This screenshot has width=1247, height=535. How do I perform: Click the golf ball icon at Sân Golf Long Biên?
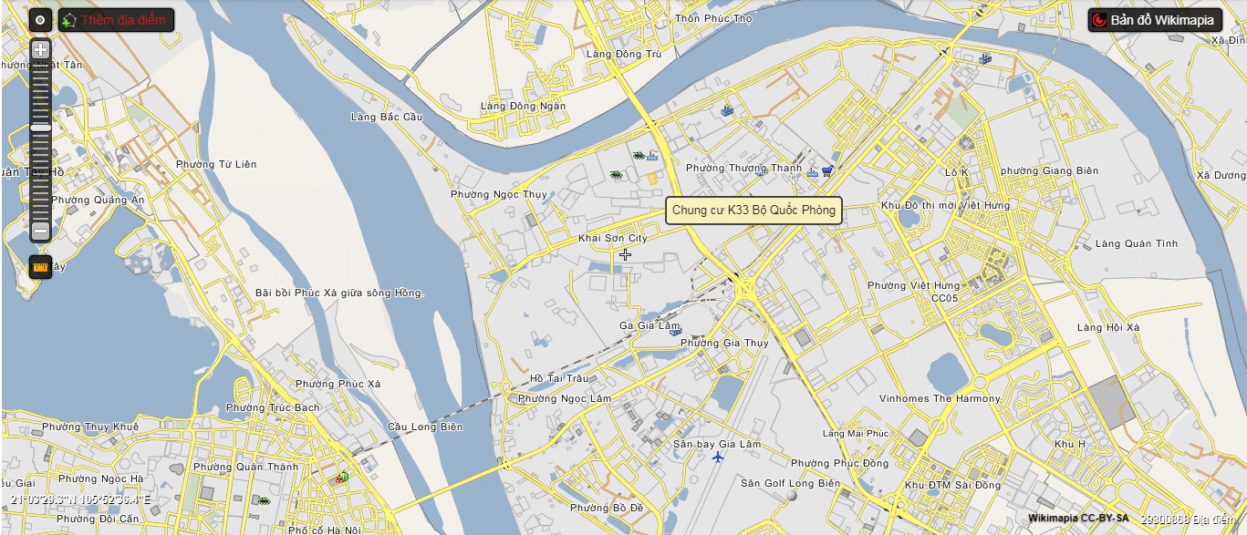click(792, 496)
